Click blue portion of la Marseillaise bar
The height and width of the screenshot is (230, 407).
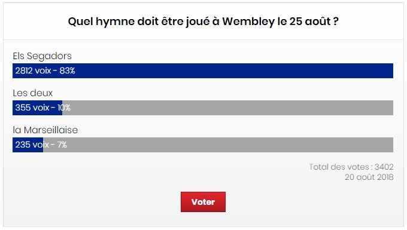coord(28,145)
